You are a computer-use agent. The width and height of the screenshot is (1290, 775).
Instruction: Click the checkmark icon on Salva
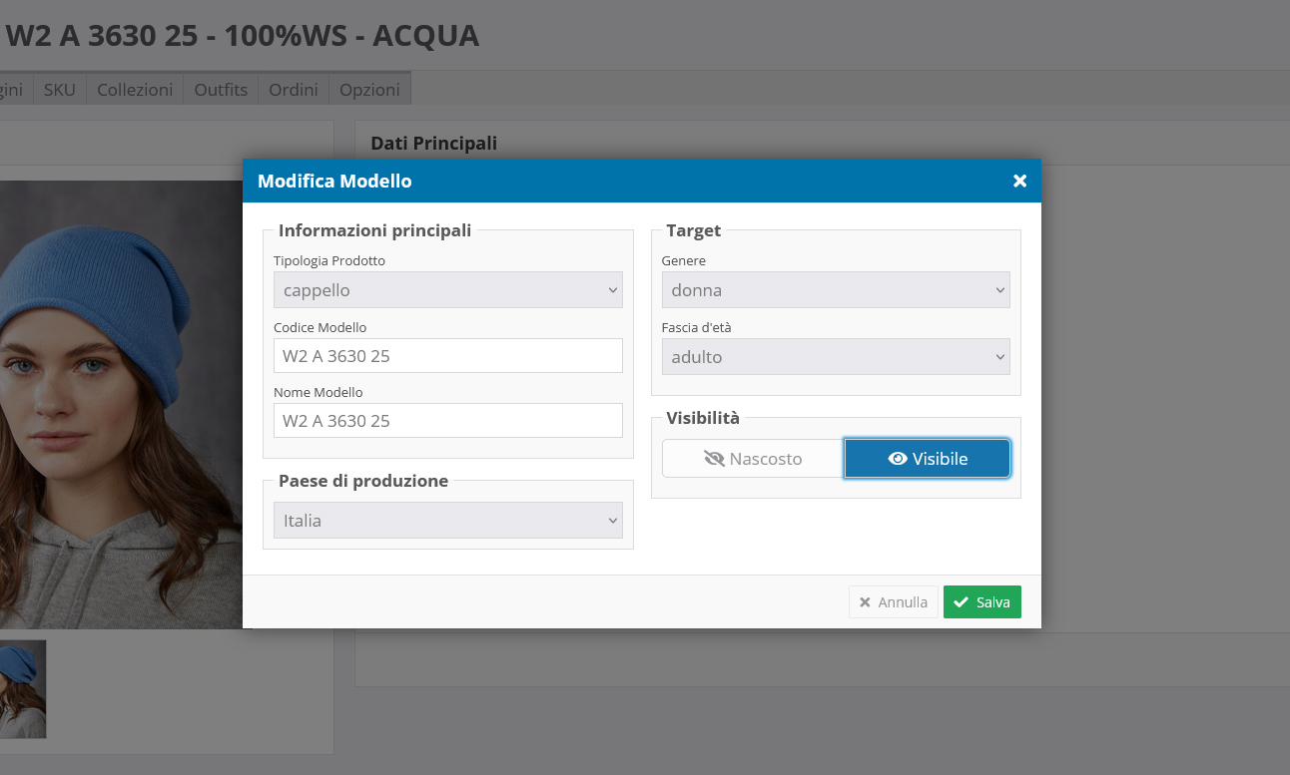pos(961,602)
